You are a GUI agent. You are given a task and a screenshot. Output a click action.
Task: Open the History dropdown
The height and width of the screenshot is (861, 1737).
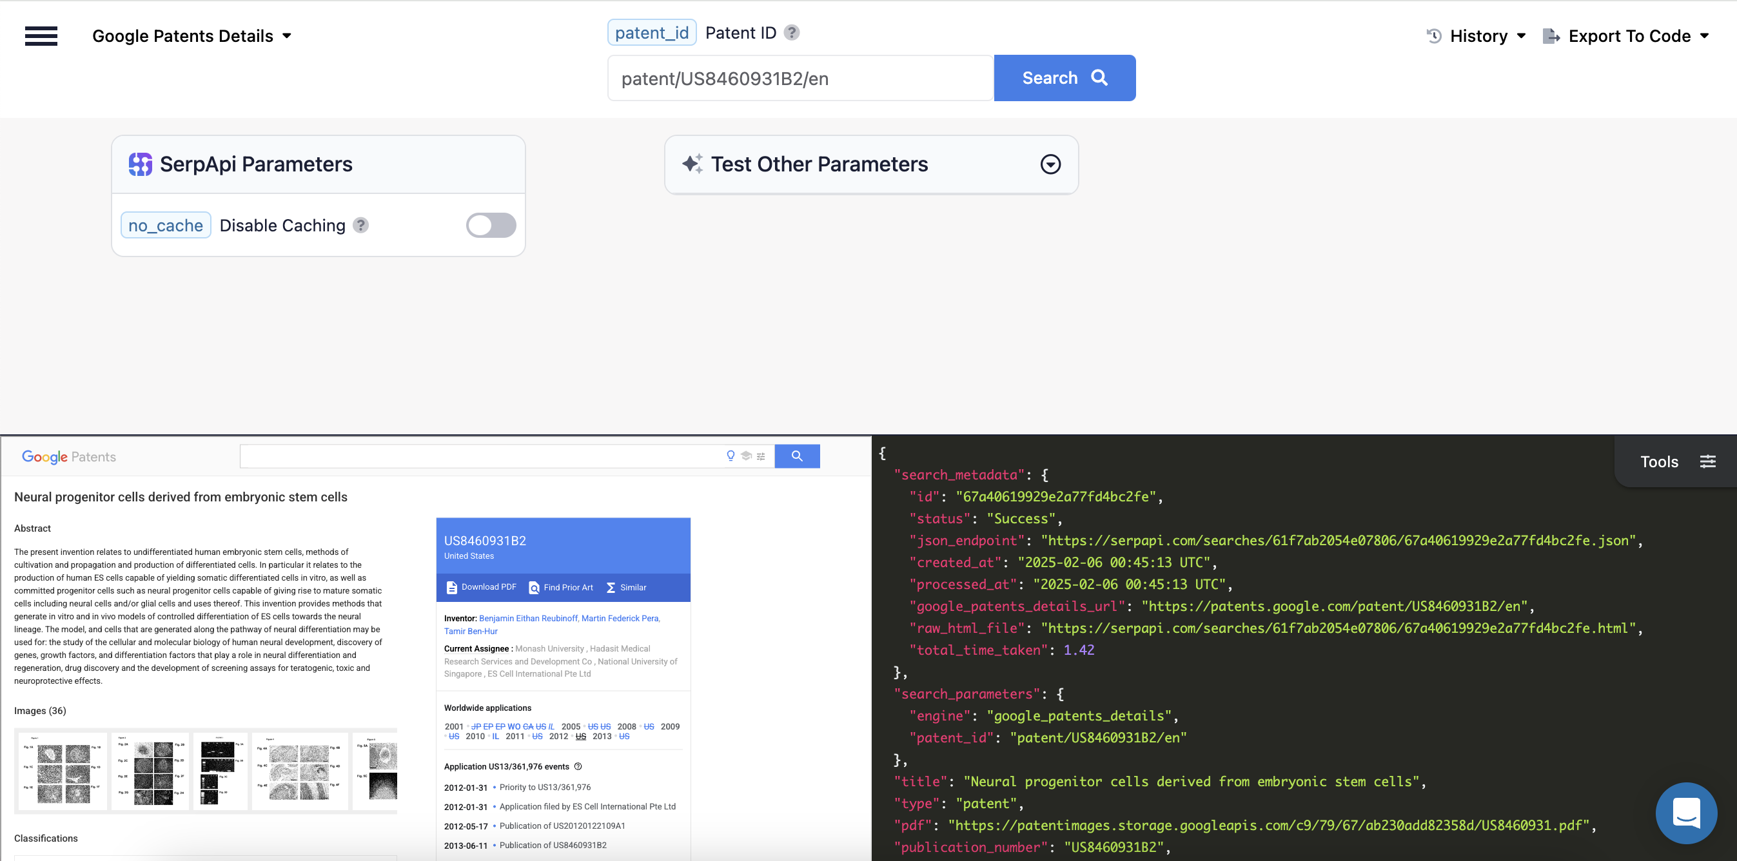1480,35
